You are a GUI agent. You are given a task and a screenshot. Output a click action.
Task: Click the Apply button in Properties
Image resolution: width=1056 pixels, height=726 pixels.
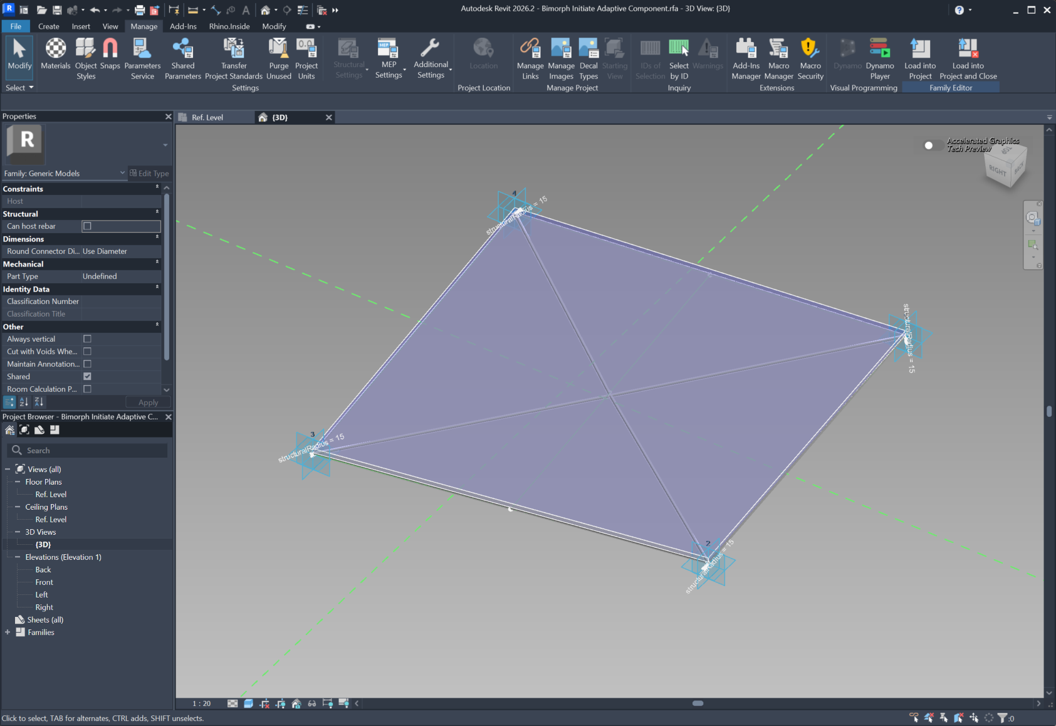pos(148,402)
